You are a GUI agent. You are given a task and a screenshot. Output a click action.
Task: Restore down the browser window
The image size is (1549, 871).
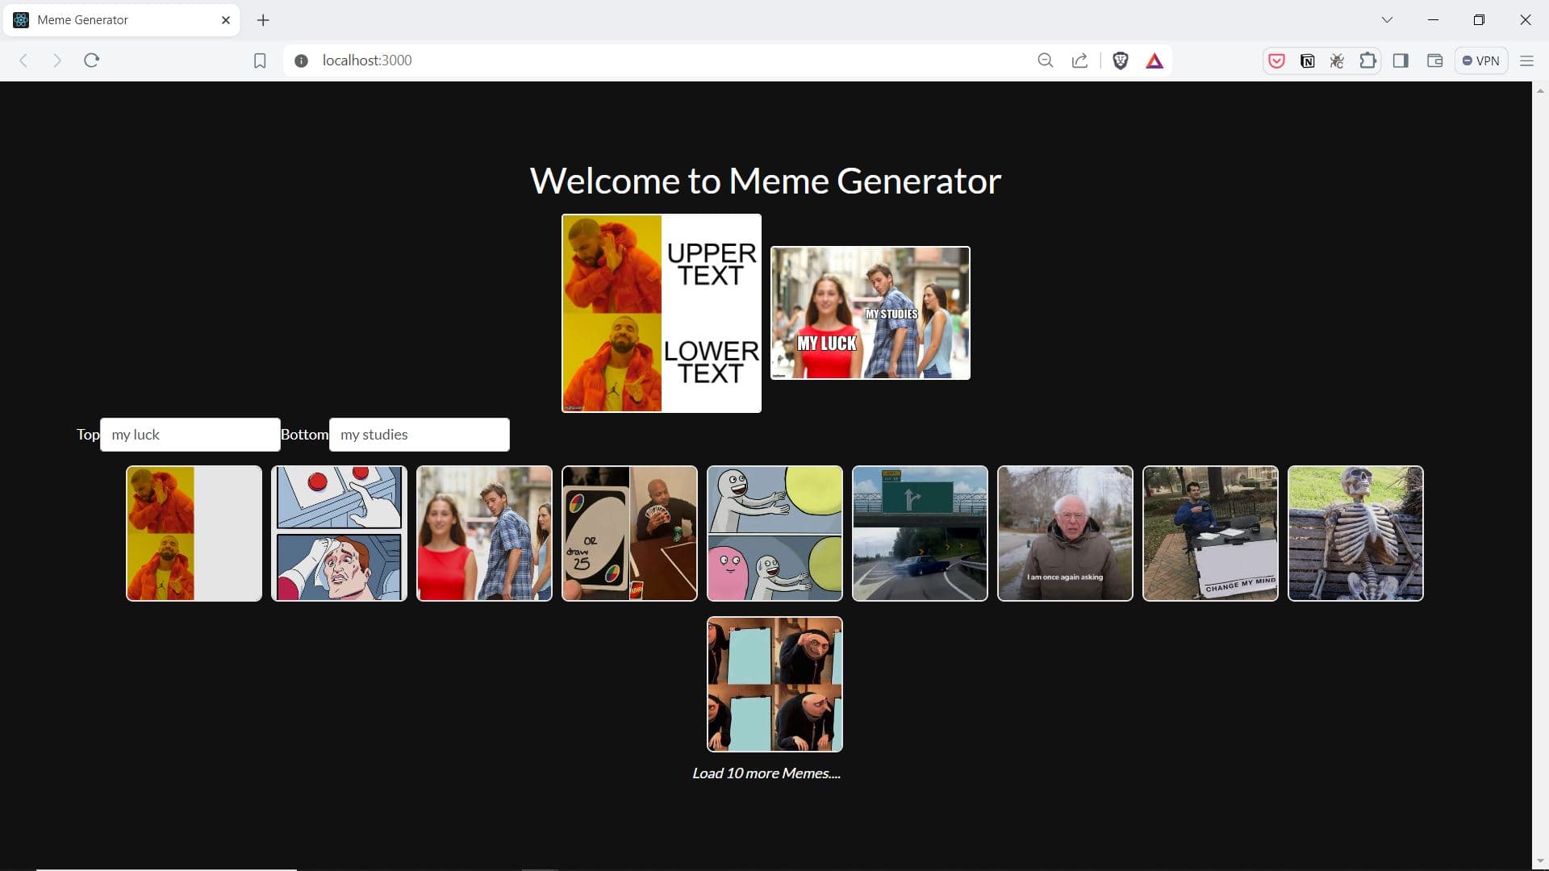(x=1479, y=20)
